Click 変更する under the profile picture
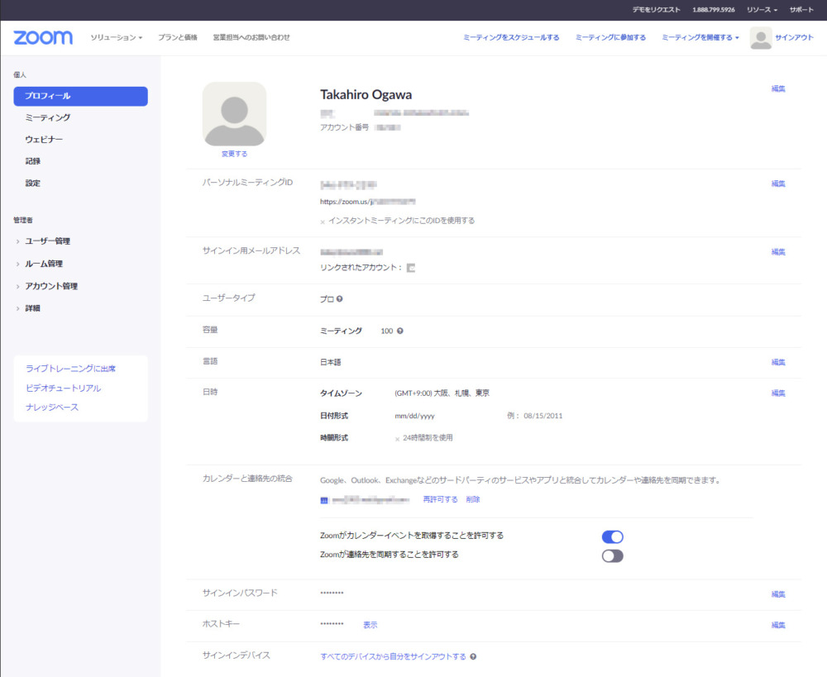 [234, 154]
